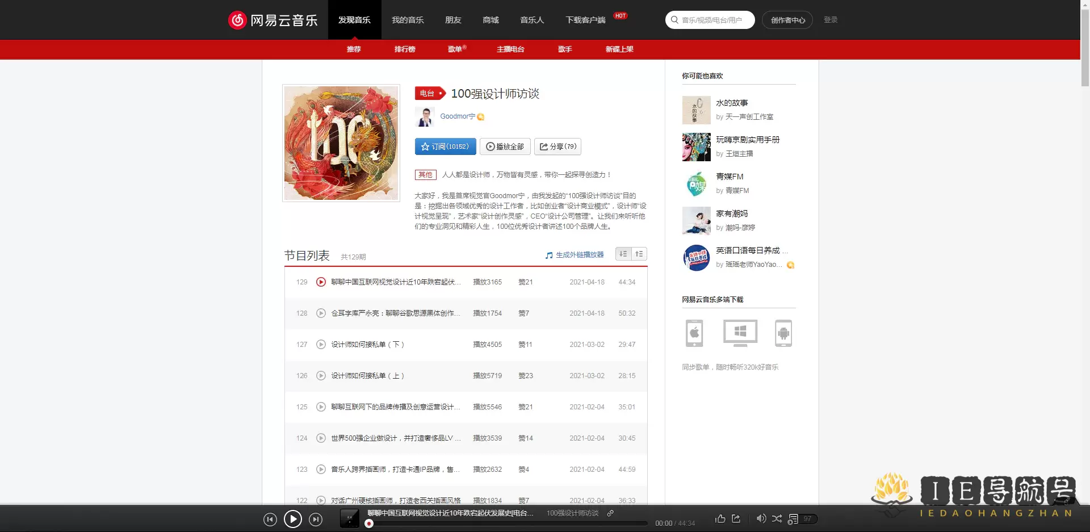Open the 我的音乐 menu item
Image resolution: width=1090 pixels, height=532 pixels.
click(408, 19)
